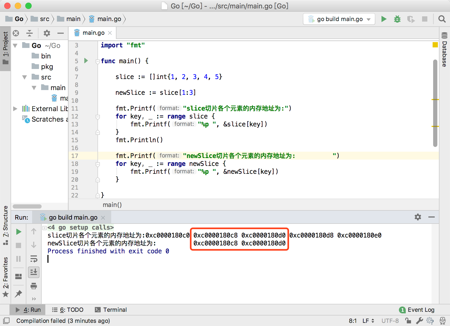Start debugging with the green bug icon
The image size is (450, 326).
point(397,19)
